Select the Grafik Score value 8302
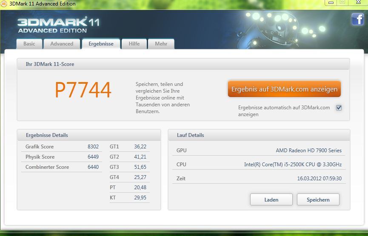 click(93, 147)
